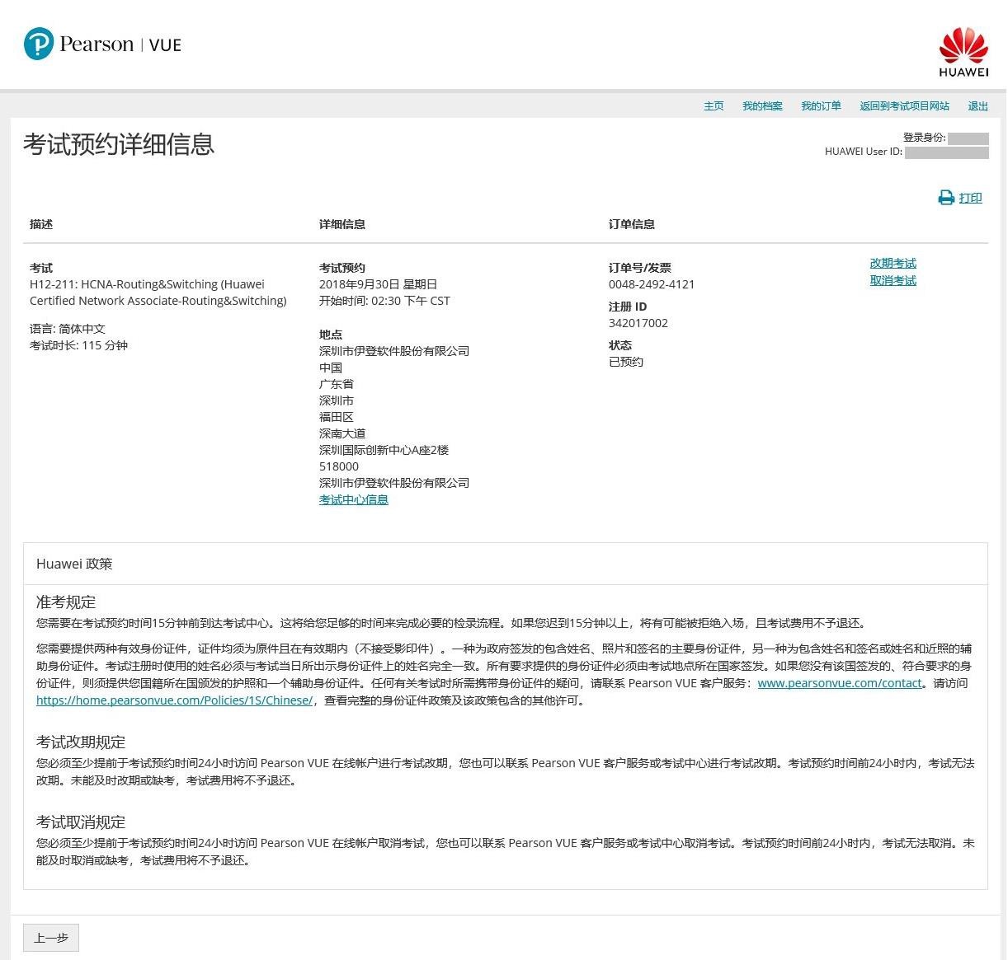This screenshot has width=1008, height=960.
Task: Click the postal code 518000
Action: pos(339,466)
